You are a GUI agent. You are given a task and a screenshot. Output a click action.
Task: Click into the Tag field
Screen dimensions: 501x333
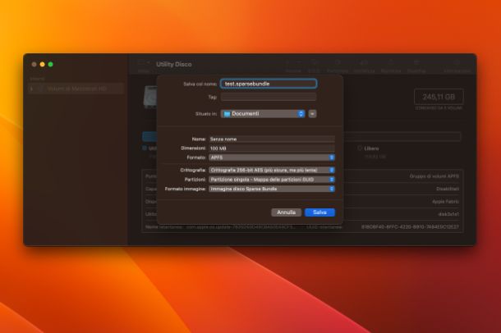coord(269,97)
